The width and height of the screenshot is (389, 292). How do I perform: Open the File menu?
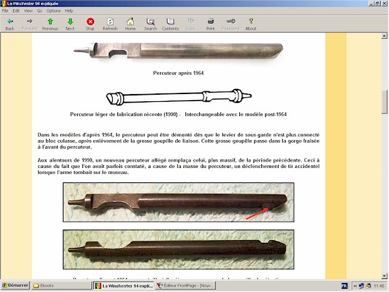coord(5,10)
